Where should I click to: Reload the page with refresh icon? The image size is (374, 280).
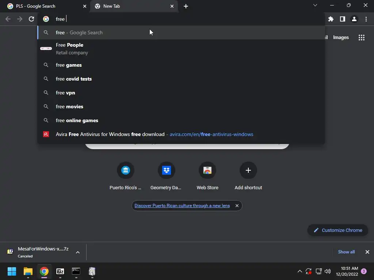pos(31,19)
